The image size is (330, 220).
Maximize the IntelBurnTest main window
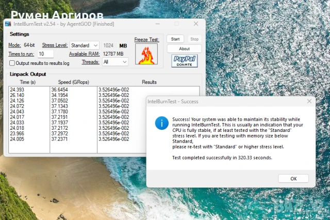point(176,24)
